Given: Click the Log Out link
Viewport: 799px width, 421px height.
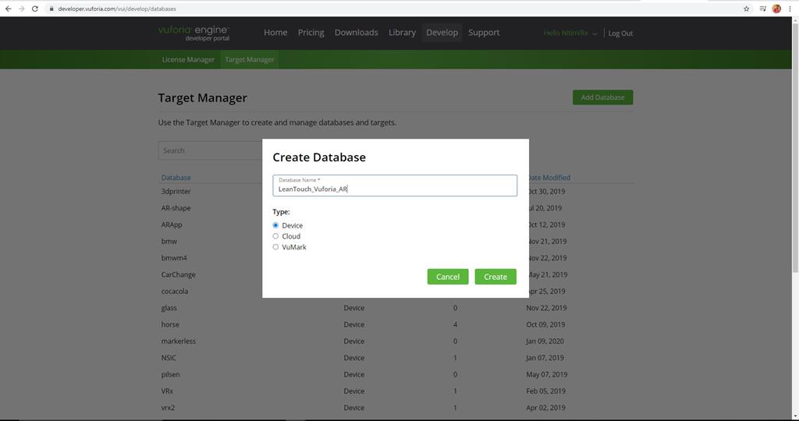Looking at the screenshot, I should (x=620, y=34).
